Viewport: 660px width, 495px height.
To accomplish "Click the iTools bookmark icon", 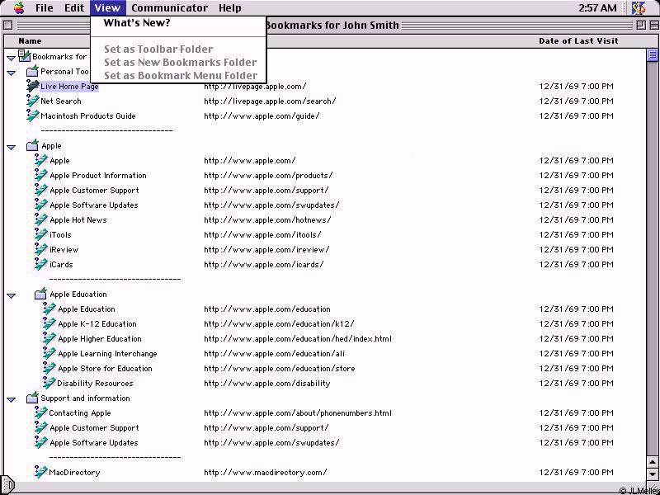I will click(x=40, y=235).
